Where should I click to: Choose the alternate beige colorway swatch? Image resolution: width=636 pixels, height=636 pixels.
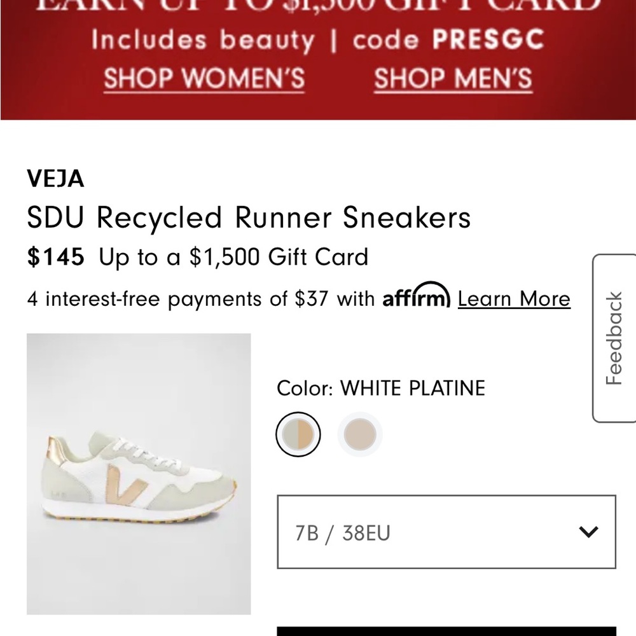(359, 434)
